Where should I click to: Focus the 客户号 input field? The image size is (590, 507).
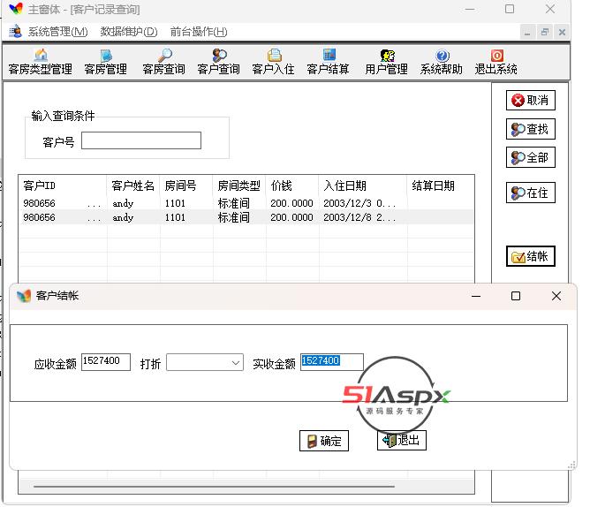[141, 141]
